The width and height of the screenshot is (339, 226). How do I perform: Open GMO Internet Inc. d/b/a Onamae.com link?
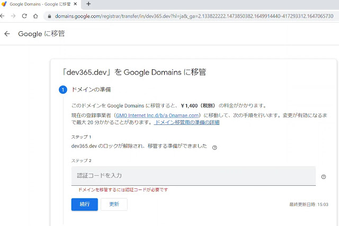click(157, 115)
